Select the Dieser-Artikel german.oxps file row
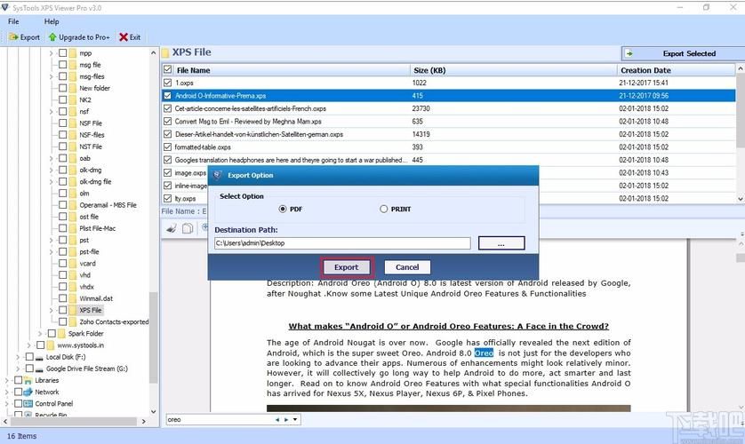This screenshot has width=745, height=444. [449, 134]
